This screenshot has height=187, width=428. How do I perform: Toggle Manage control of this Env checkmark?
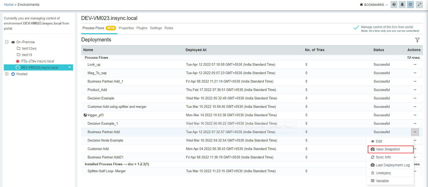356,28
